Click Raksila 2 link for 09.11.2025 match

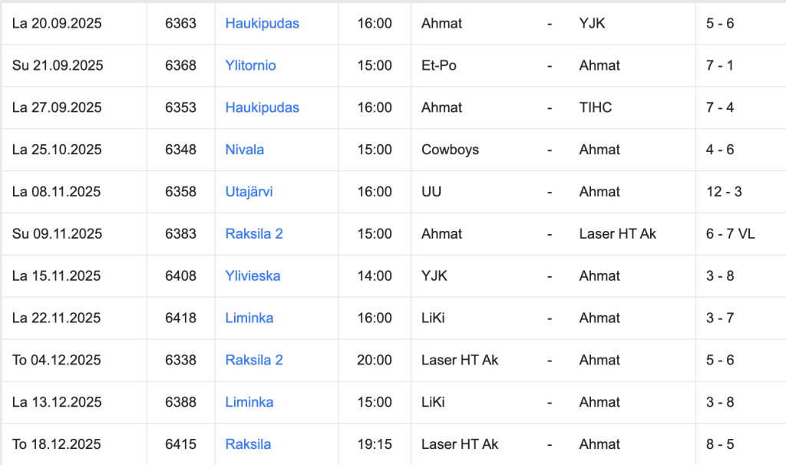point(254,234)
